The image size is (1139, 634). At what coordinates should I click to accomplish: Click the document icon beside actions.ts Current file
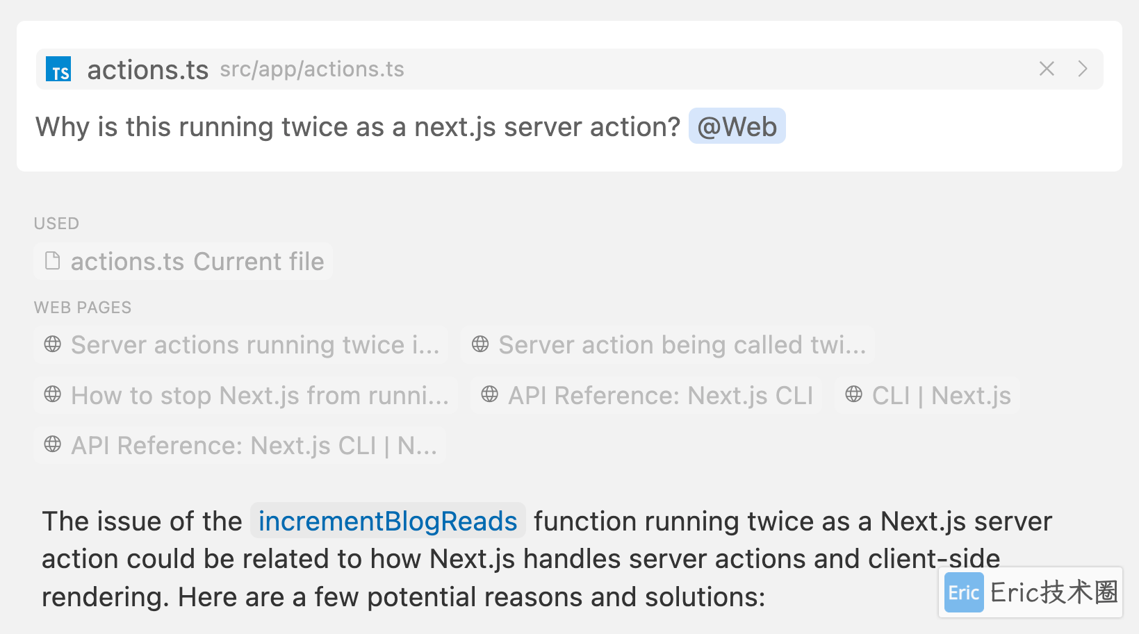pos(52,261)
